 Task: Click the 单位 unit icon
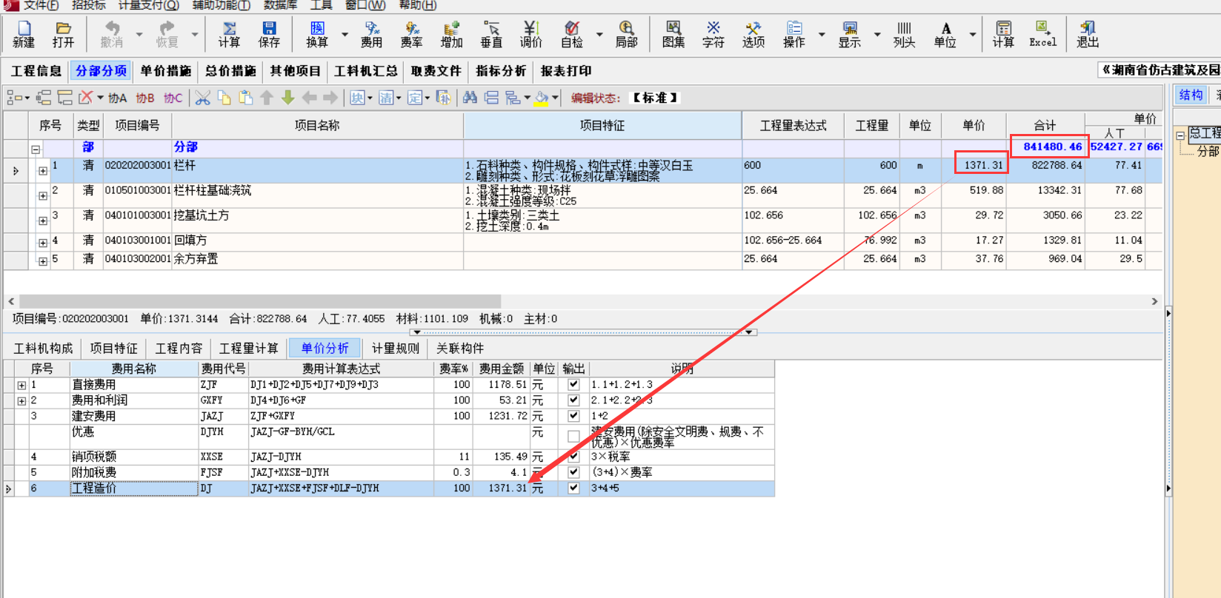tap(945, 35)
